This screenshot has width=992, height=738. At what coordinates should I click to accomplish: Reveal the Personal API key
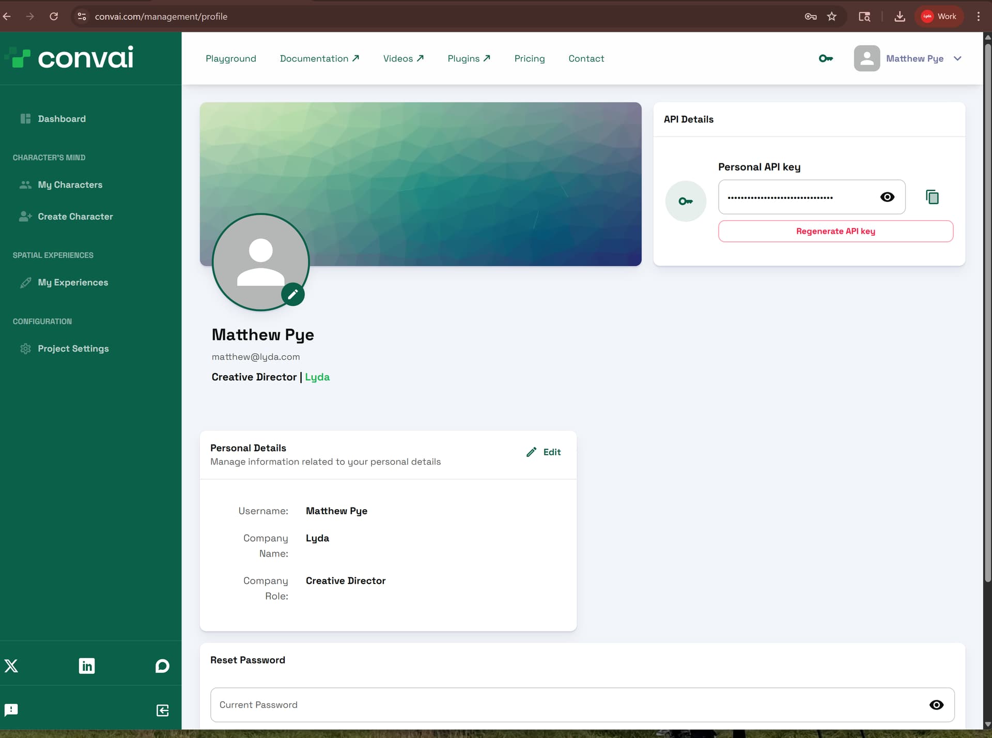pos(887,197)
